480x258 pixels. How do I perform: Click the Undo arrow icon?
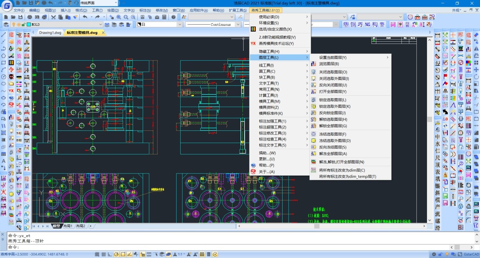tap(85, 17)
